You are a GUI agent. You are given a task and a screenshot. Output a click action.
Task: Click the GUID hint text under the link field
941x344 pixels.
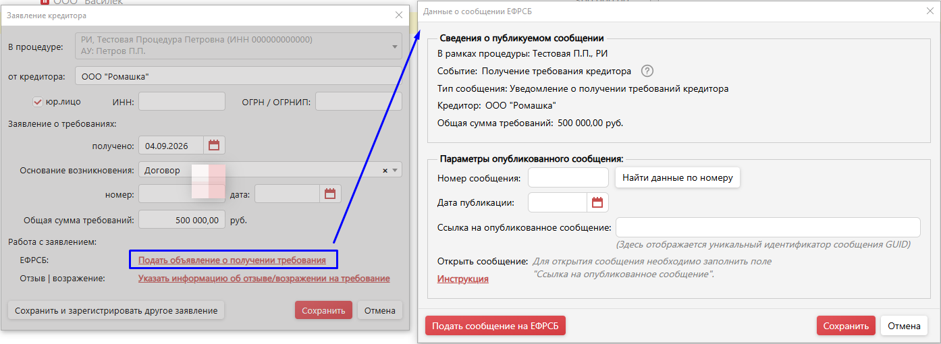click(763, 244)
